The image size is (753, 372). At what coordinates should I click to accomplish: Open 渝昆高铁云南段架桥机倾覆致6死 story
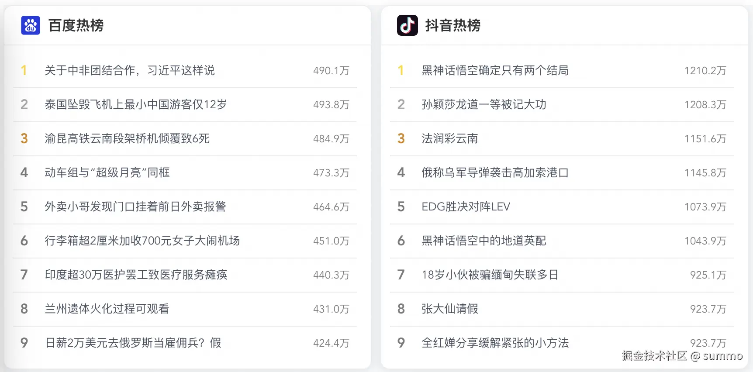[127, 138]
